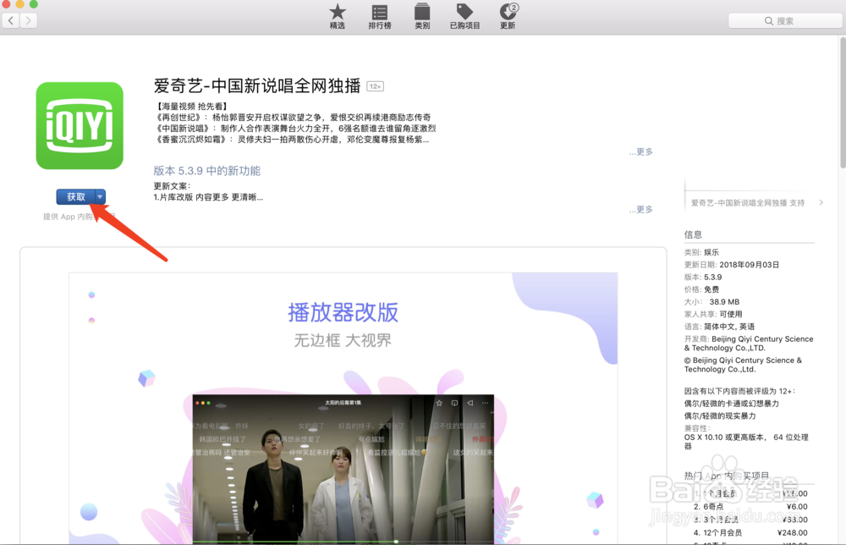Open the Featured (精选) star tab

pos(338,16)
